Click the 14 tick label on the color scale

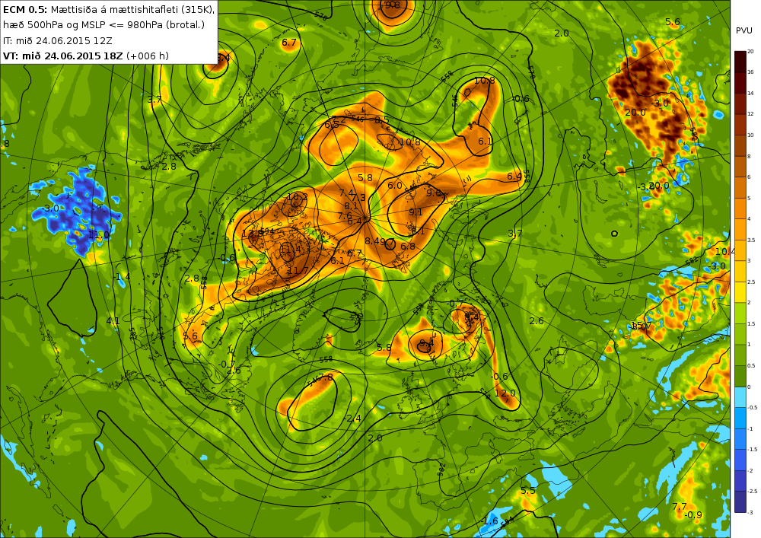pyautogui.click(x=750, y=93)
